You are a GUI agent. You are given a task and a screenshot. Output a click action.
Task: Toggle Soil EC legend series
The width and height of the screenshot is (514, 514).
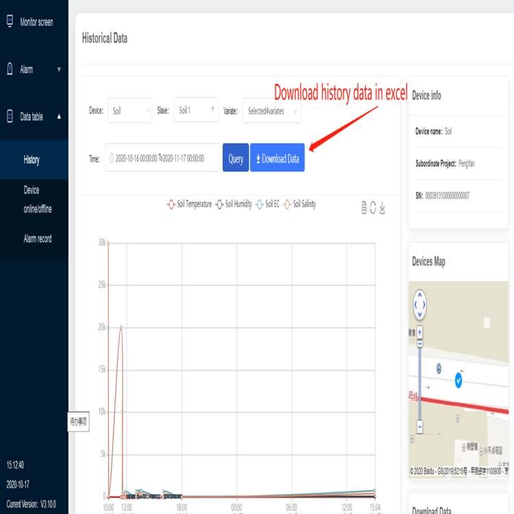pos(267,204)
